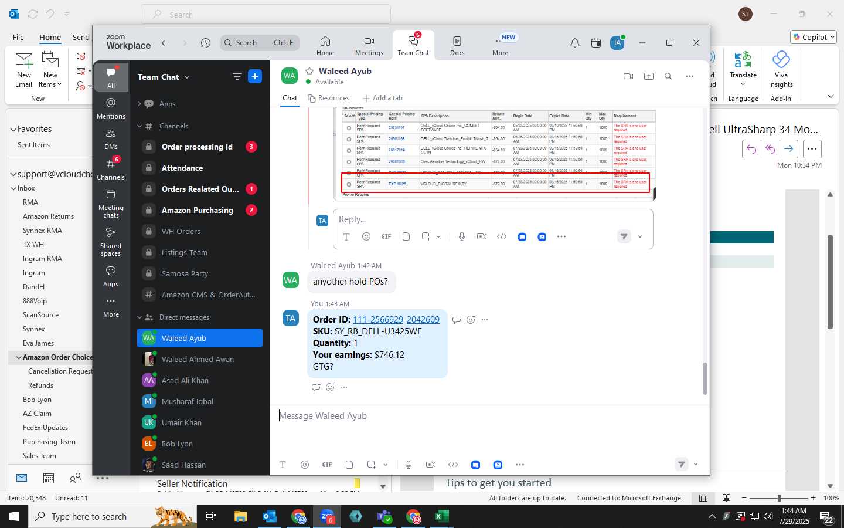Click the DMs sidebar icon
This screenshot has width=844, height=528.
point(111,139)
